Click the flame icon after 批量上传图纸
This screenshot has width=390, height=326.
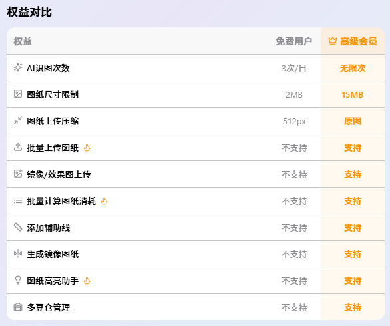(87, 148)
